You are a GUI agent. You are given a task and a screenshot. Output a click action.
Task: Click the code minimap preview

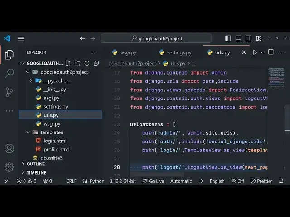276,77
